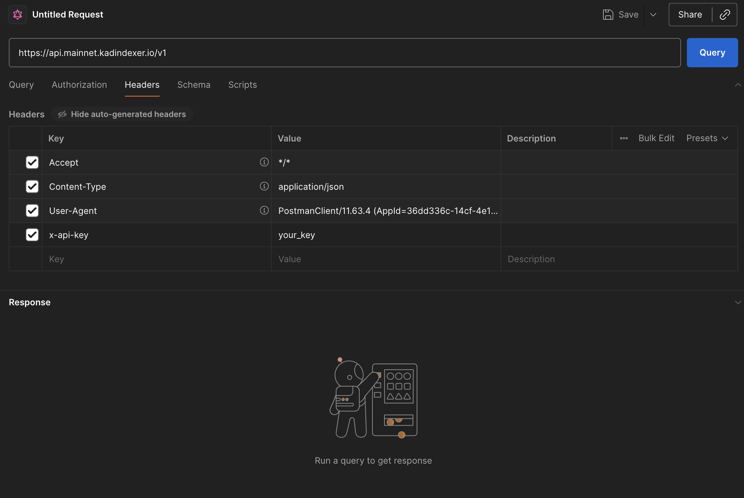Click the info icon in User-Agent row
The width and height of the screenshot is (744, 498).
tap(264, 210)
